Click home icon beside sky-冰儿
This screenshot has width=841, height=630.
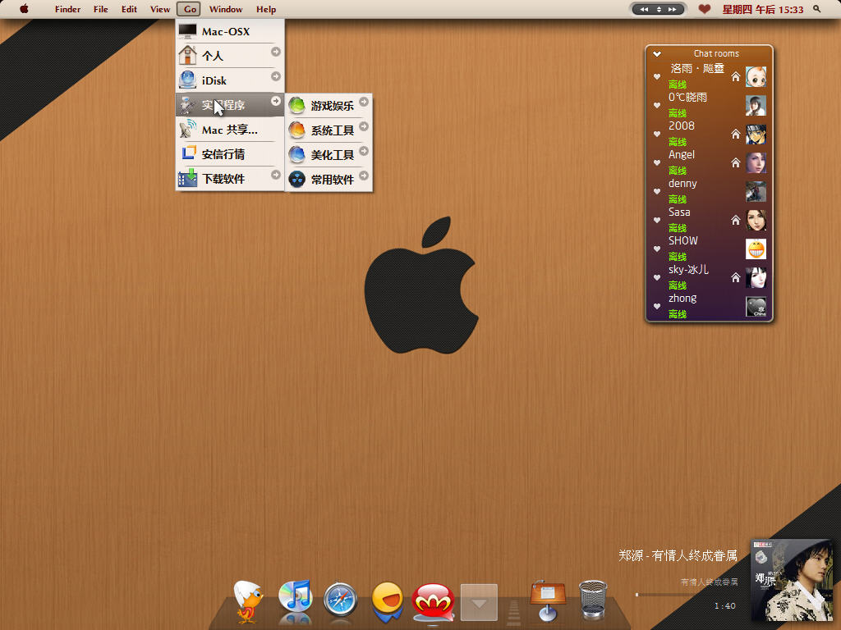click(x=736, y=277)
